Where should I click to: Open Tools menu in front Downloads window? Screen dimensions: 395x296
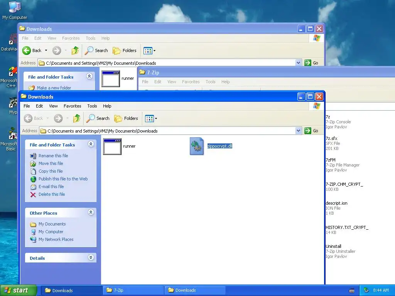tap(92, 106)
